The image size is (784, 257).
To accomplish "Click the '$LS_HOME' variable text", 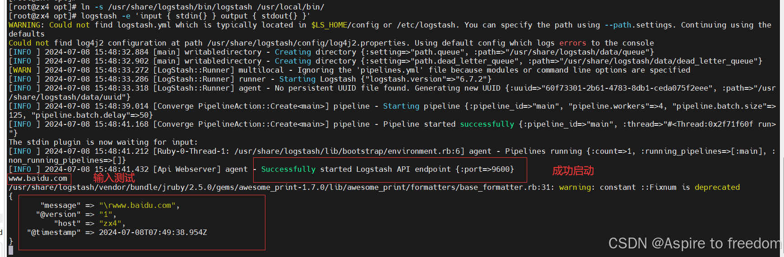I will pos(329,25).
